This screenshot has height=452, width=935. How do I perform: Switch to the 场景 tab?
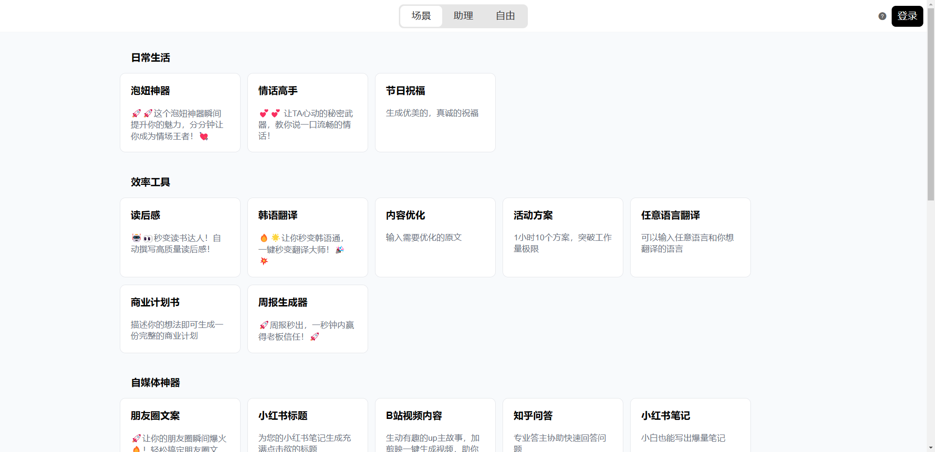(x=421, y=16)
